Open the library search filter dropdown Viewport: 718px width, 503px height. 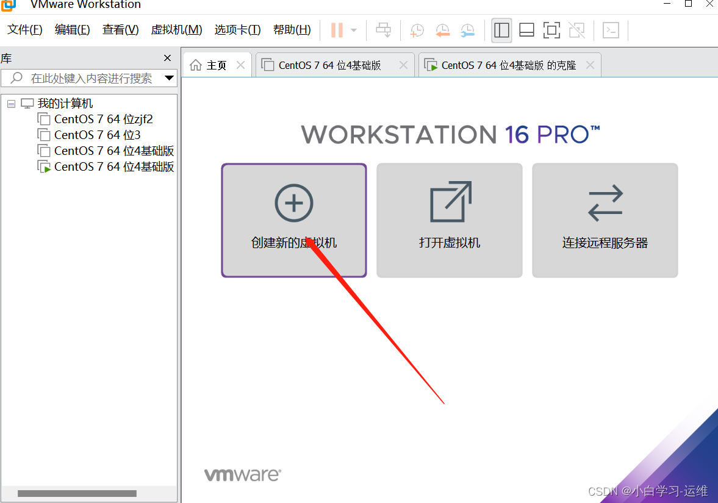click(169, 78)
